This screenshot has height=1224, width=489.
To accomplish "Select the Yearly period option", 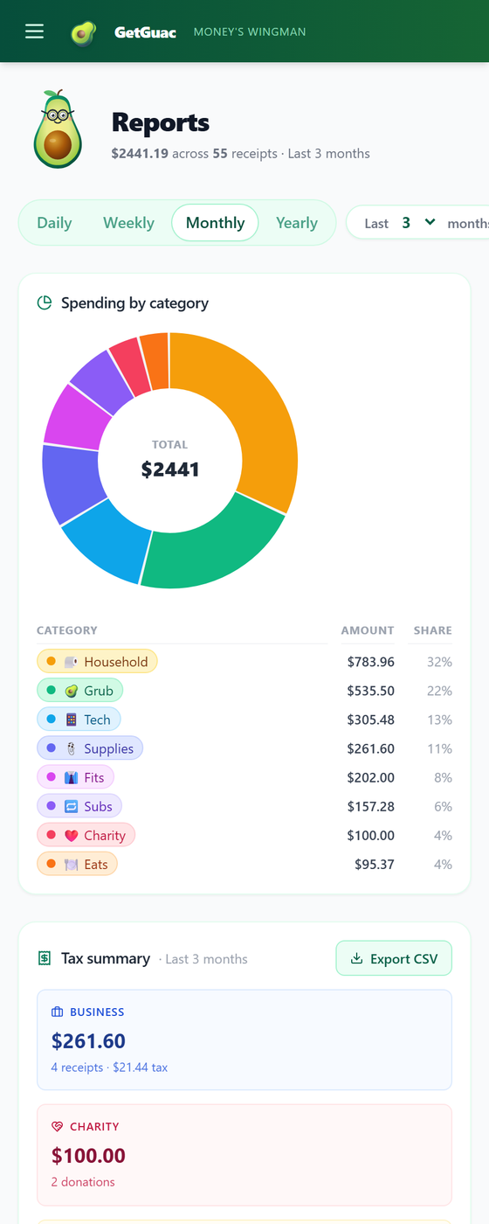I will (x=297, y=223).
